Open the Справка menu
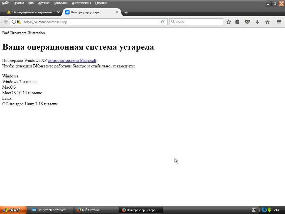Viewport: 285px width, 214px height. [101, 3]
